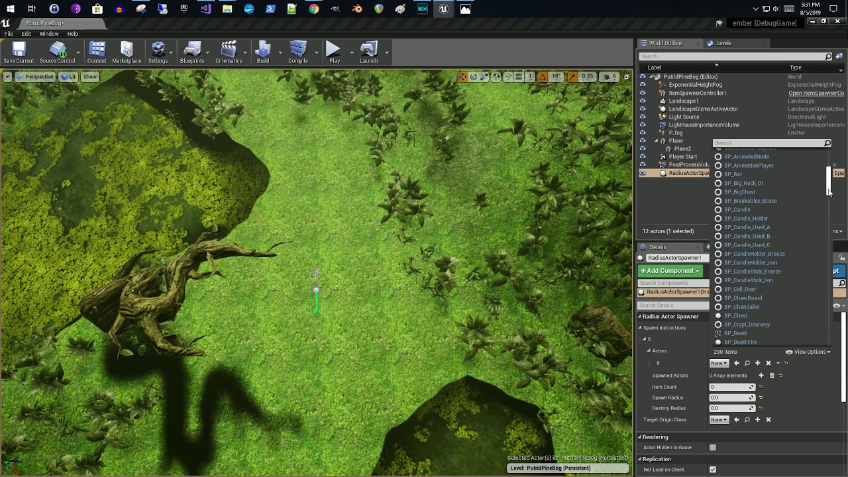Click Open ItemSpawnerController link
This screenshot has height=477, width=848.
816,93
